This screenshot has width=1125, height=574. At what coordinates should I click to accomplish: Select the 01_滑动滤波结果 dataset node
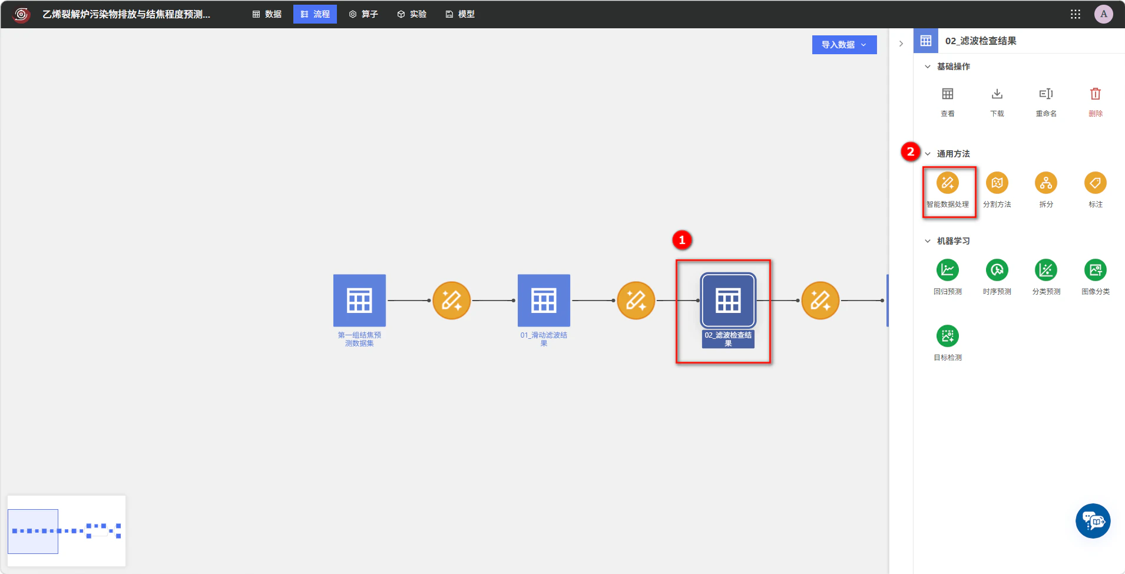point(544,301)
